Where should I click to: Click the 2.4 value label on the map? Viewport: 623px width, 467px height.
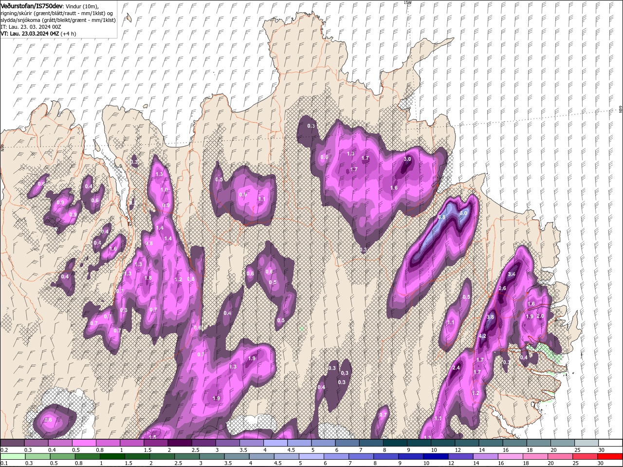tap(456, 368)
